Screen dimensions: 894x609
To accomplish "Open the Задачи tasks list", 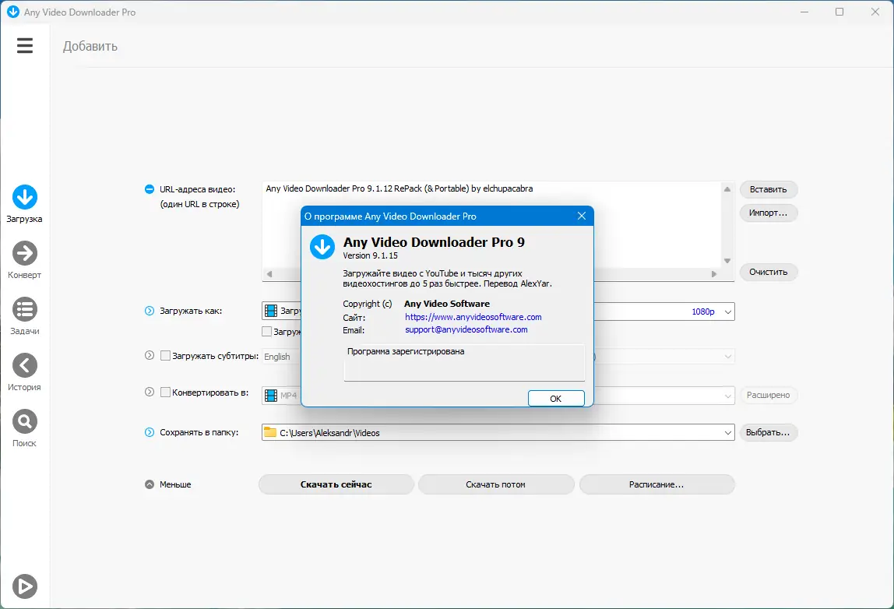I will pyautogui.click(x=24, y=316).
